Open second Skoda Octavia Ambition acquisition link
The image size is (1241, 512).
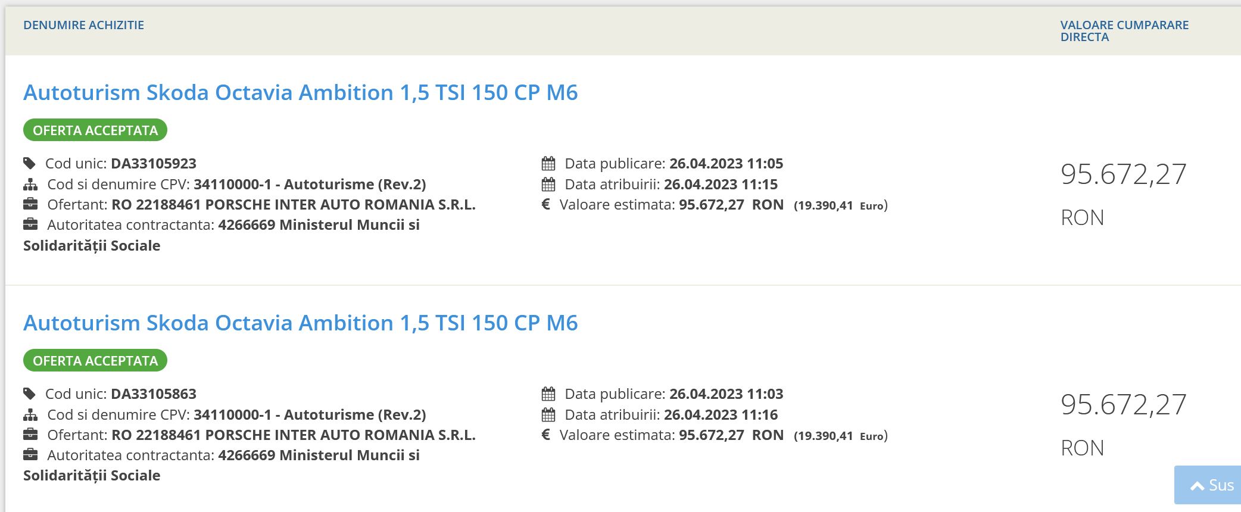coord(300,323)
